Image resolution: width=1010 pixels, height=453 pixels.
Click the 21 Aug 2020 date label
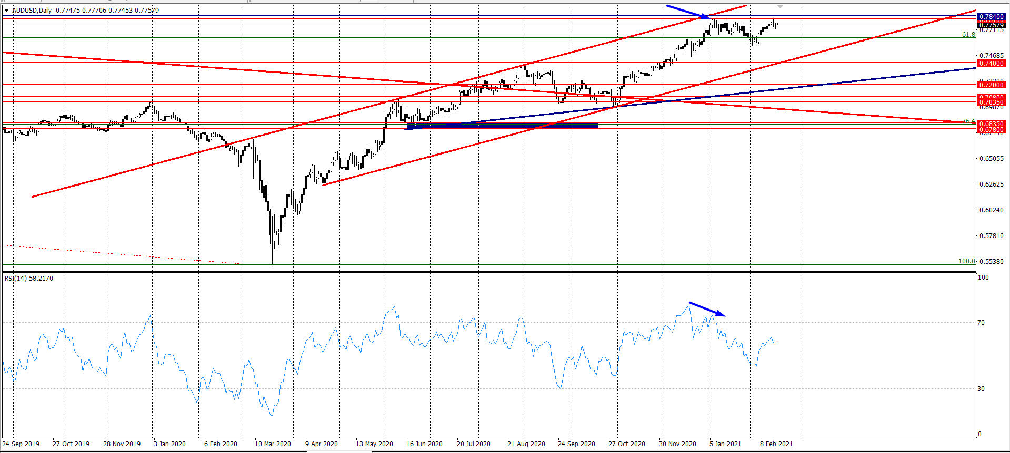point(526,444)
